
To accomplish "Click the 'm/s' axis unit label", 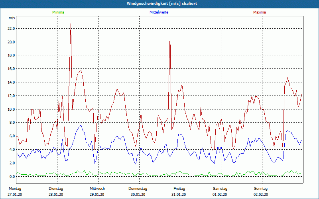I will click(12, 18).
